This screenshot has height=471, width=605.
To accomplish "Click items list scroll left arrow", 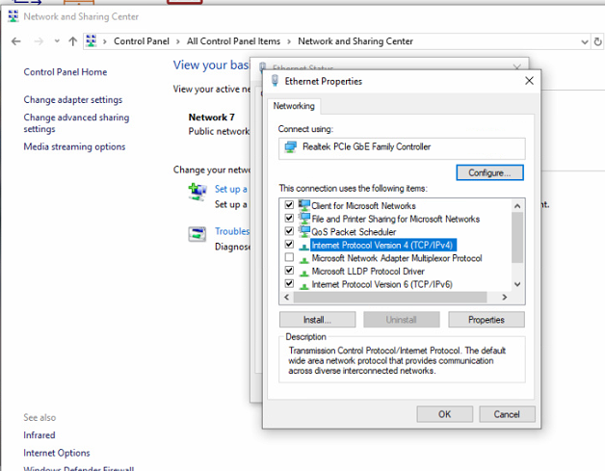I will point(286,297).
